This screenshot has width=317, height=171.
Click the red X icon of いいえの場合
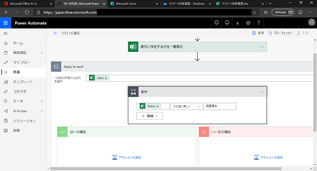click(204, 132)
